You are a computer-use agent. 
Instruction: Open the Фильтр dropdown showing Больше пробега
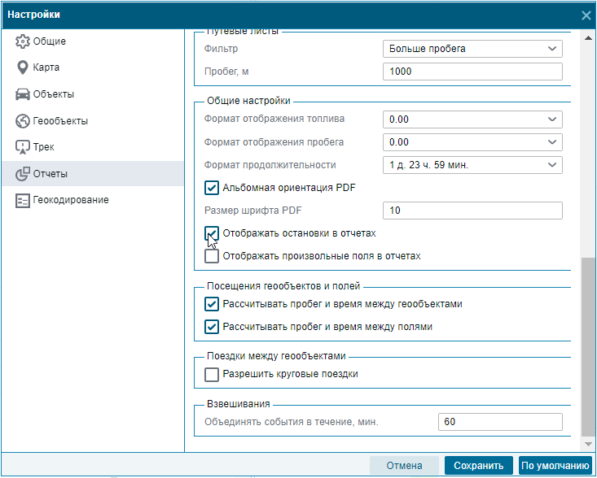coord(472,49)
